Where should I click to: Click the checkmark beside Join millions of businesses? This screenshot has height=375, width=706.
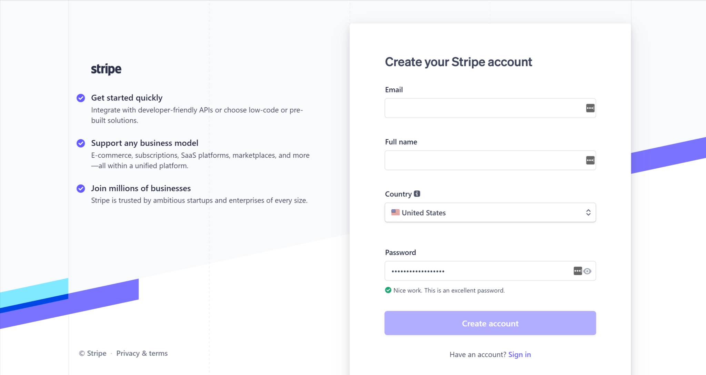pos(81,188)
